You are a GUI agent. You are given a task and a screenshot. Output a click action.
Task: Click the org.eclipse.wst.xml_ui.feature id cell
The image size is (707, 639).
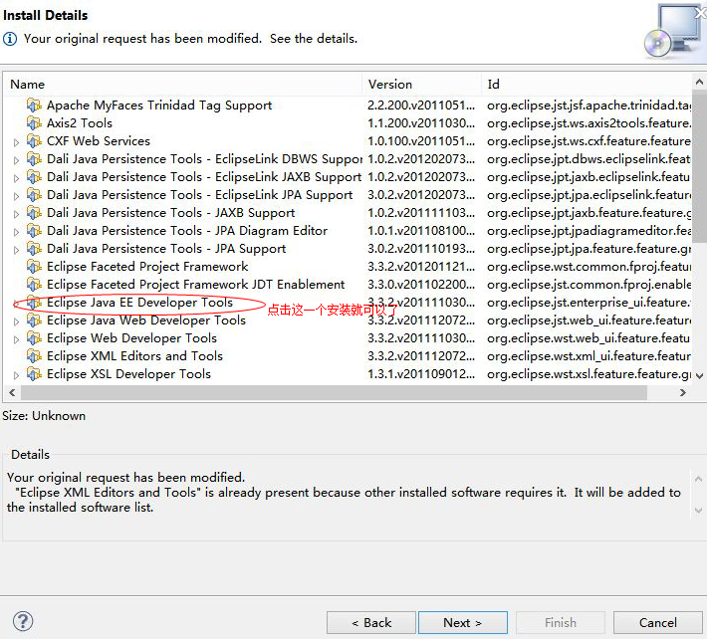[x=589, y=356]
